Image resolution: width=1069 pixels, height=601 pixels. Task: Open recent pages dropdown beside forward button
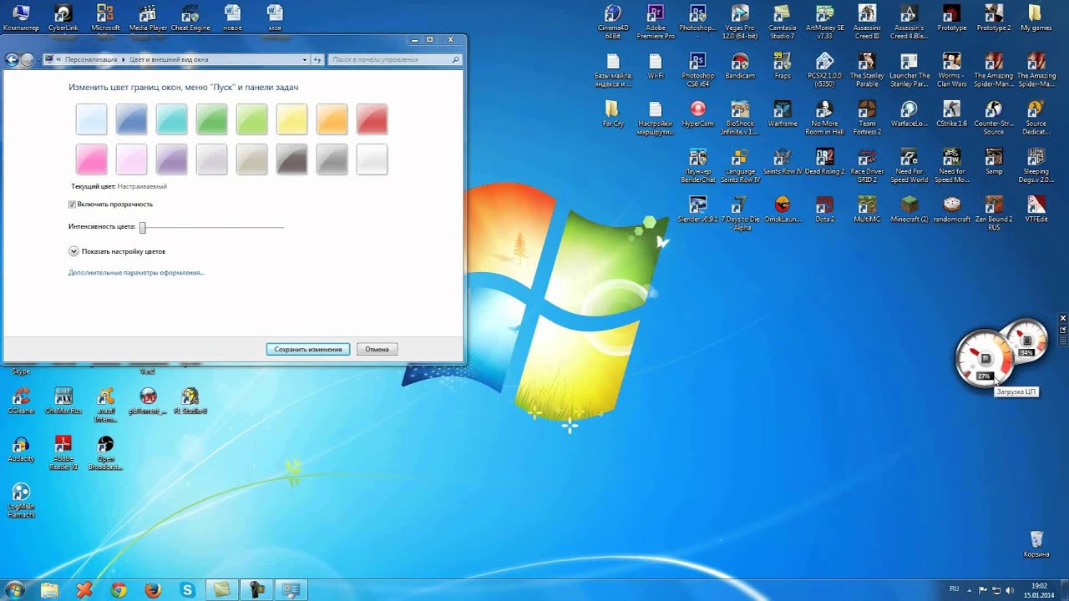coord(38,60)
